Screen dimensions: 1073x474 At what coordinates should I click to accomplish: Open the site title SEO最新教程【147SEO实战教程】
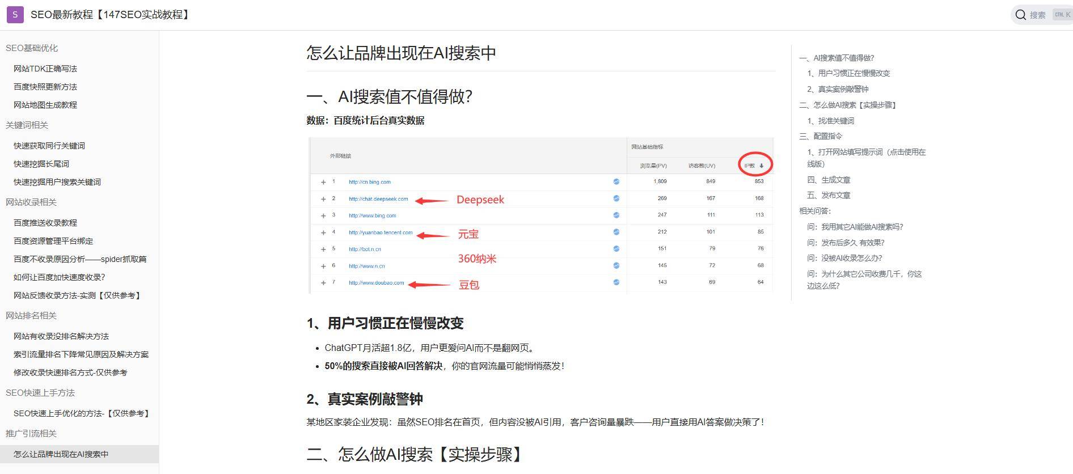(x=110, y=15)
